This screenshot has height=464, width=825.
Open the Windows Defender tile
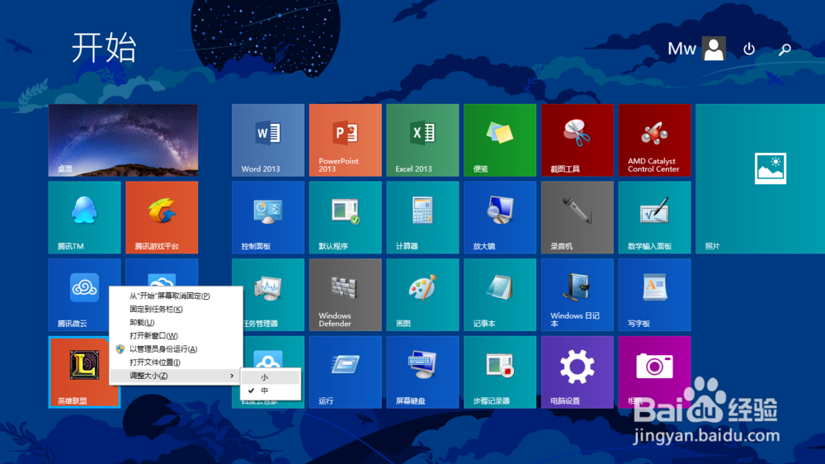345,295
